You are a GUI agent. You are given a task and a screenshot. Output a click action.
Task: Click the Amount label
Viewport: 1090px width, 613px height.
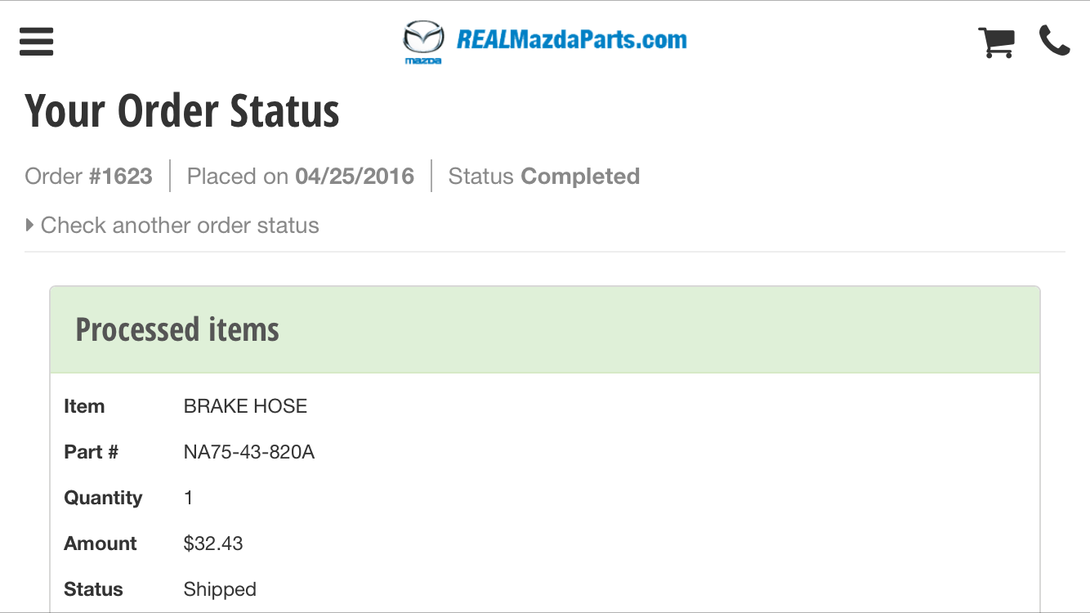tap(101, 544)
